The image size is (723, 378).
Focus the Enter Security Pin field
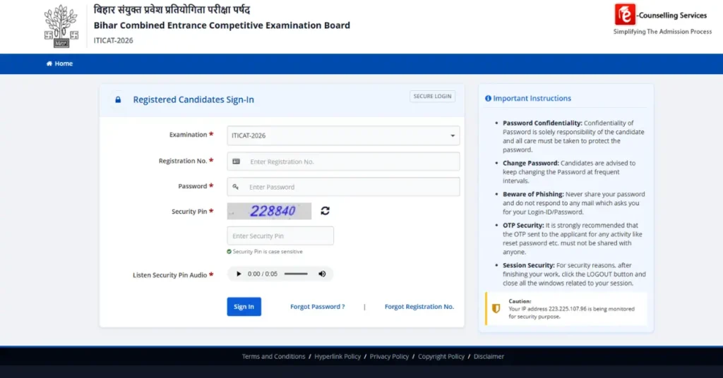pyautogui.click(x=280, y=236)
